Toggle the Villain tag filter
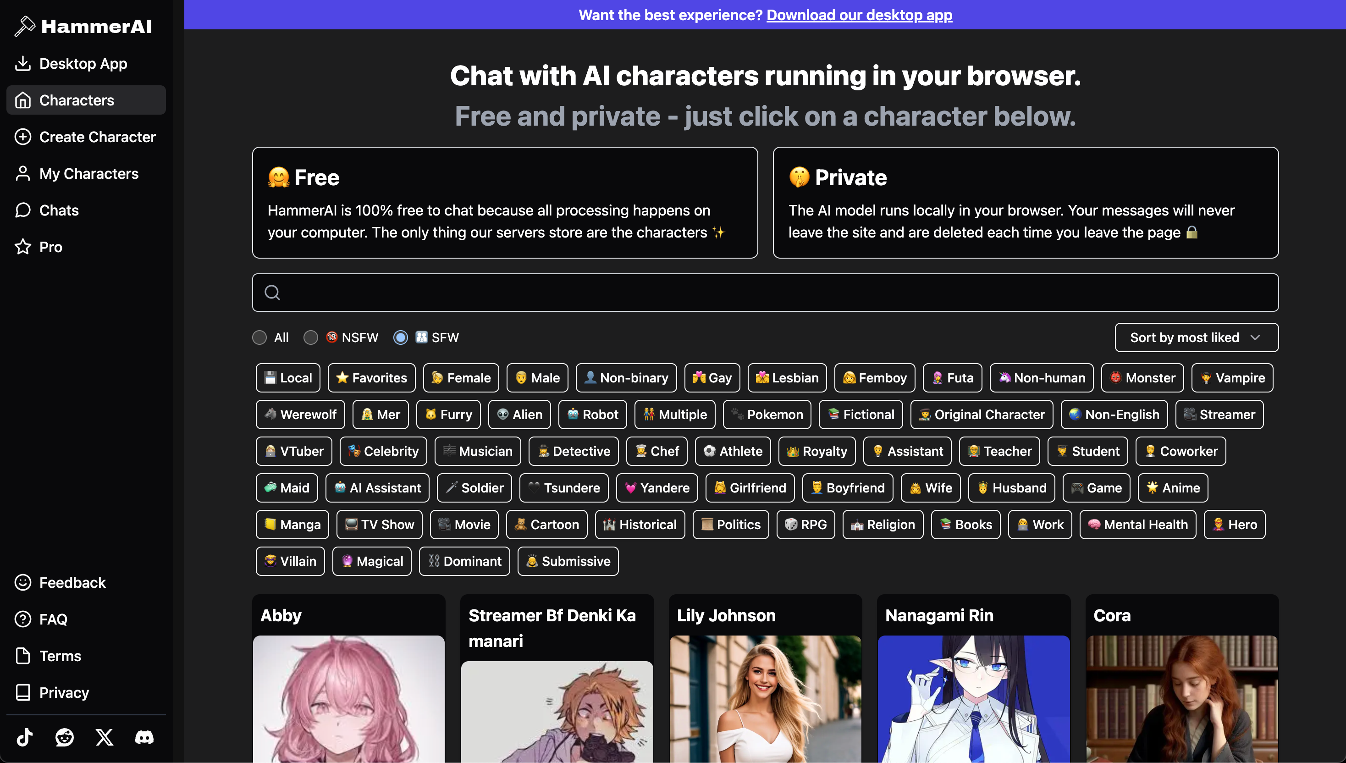This screenshot has height=763, width=1346. pyautogui.click(x=290, y=561)
